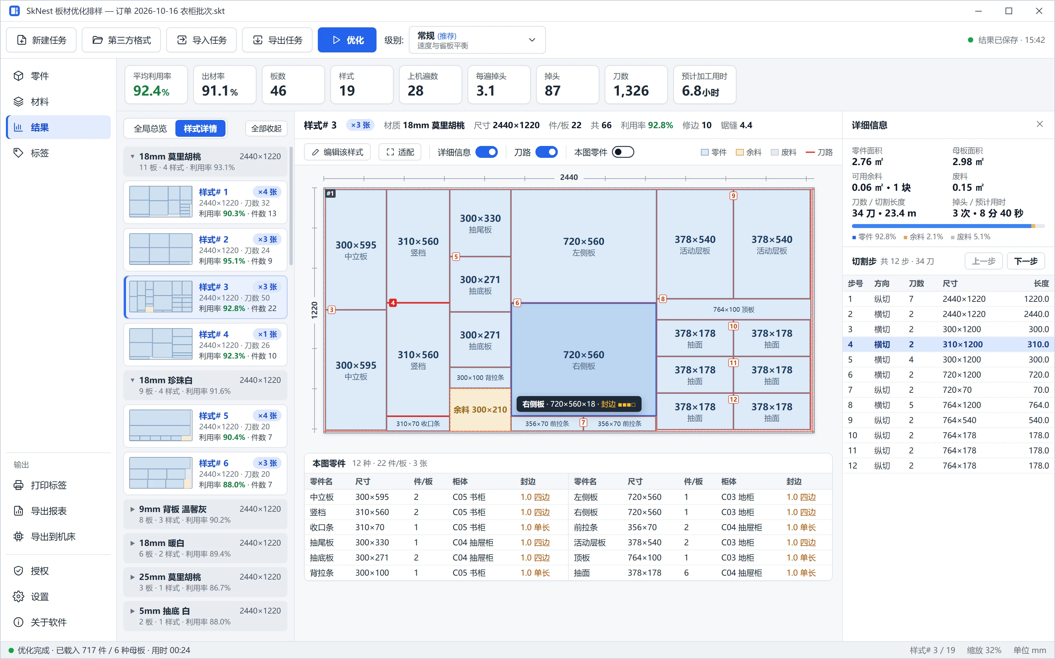
Task: Enable the 本图零件 switch
Action: (623, 152)
